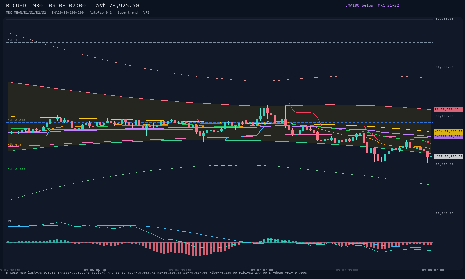The width and height of the screenshot is (465, 279).
Task: Click the EMA100 below status text
Action: pyautogui.click(x=359, y=5)
